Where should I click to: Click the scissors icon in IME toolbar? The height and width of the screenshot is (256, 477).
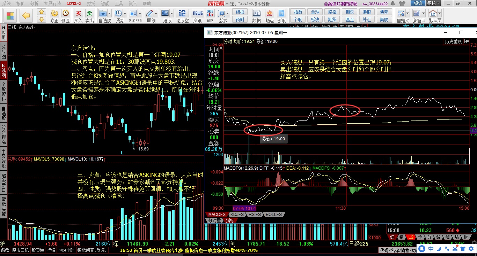(454, 249)
